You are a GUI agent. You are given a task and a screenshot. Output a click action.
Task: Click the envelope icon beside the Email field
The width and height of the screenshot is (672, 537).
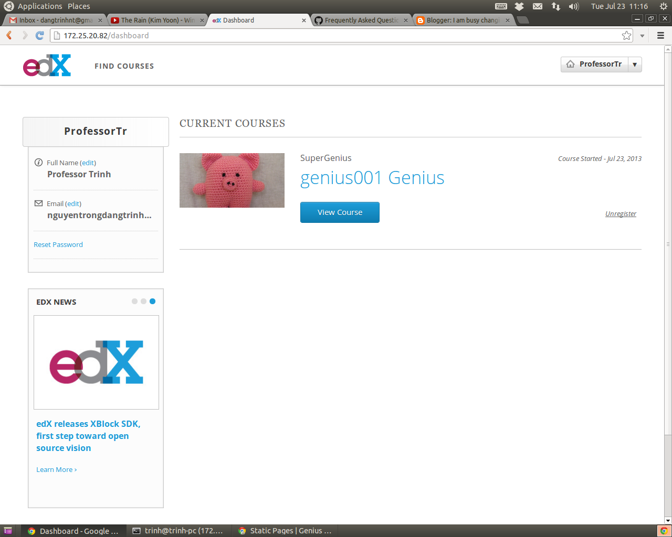point(38,203)
